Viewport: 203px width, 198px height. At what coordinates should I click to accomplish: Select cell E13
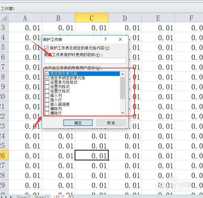[x=158, y=27]
